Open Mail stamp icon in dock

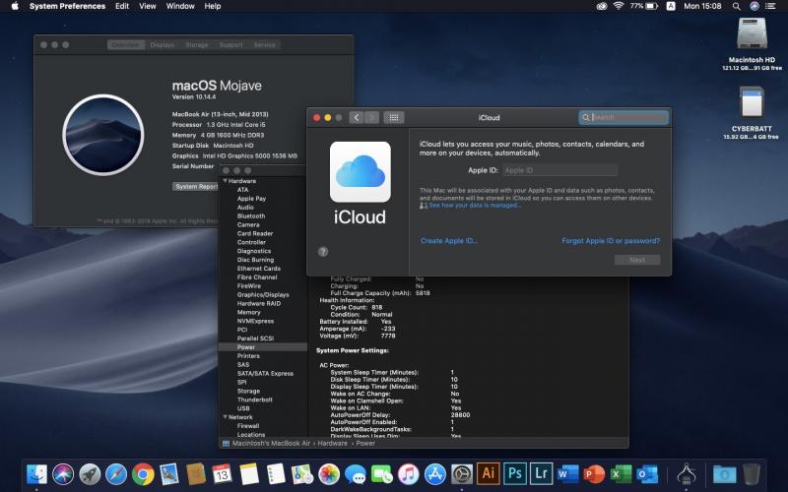click(x=169, y=474)
